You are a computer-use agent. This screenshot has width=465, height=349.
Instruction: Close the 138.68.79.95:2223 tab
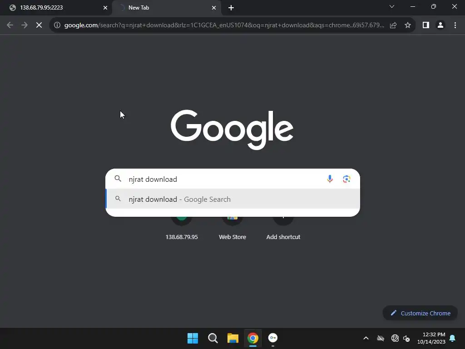(105, 8)
